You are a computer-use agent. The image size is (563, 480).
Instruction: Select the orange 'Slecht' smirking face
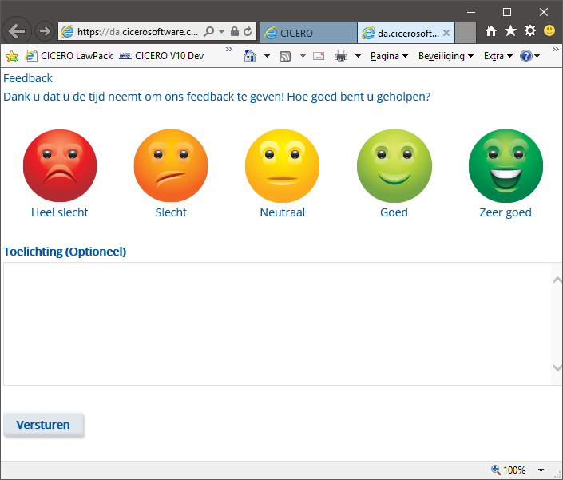pos(171,165)
